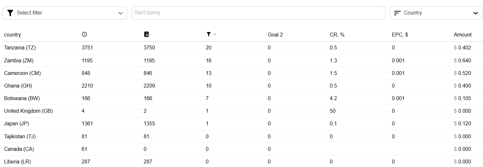Select the Japan (JP) row
Screen dimensions: 483x167
[243, 123]
